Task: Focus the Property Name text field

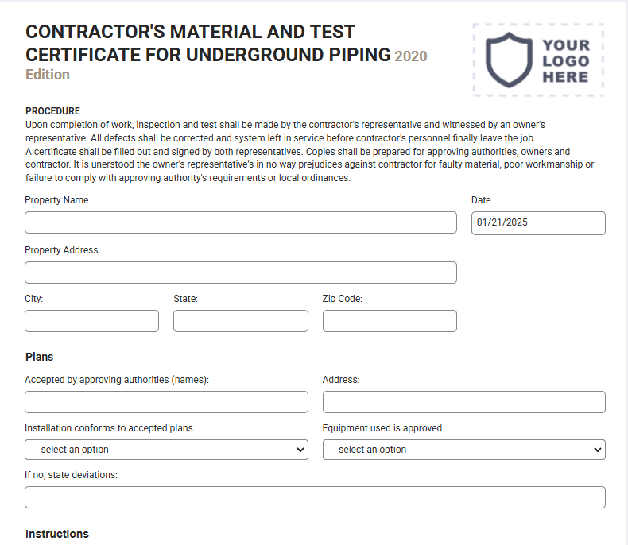Action: click(x=241, y=222)
